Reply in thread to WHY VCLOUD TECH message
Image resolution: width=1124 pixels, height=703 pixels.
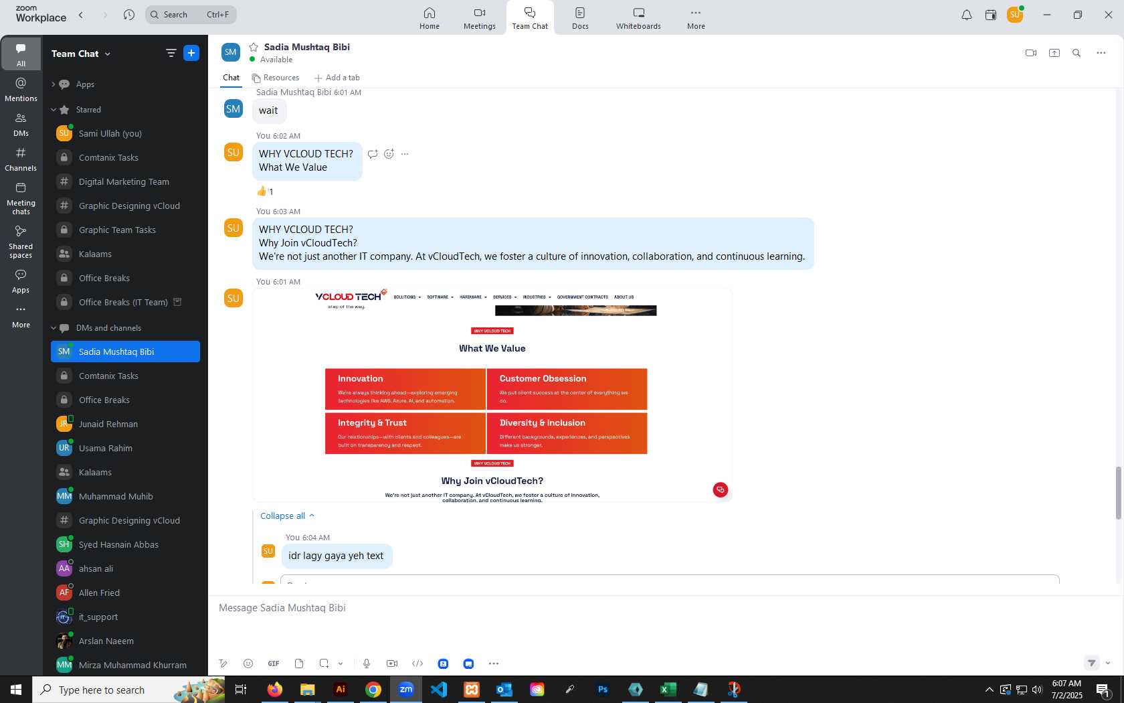[x=373, y=154]
